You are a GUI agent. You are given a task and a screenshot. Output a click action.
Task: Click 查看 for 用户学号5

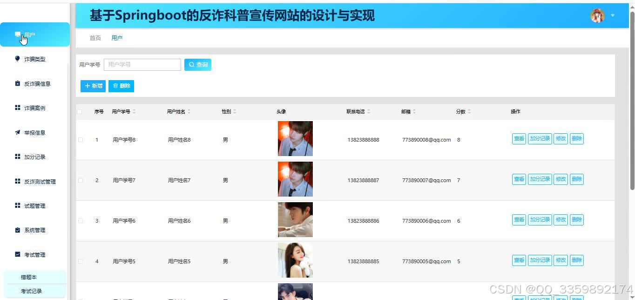[519, 260]
